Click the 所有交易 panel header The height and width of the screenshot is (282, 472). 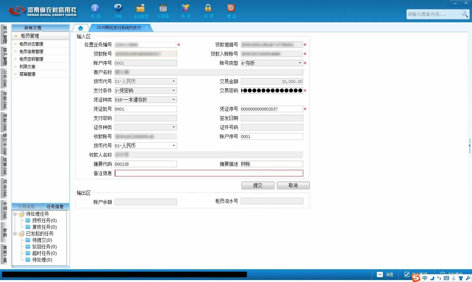tap(40, 28)
